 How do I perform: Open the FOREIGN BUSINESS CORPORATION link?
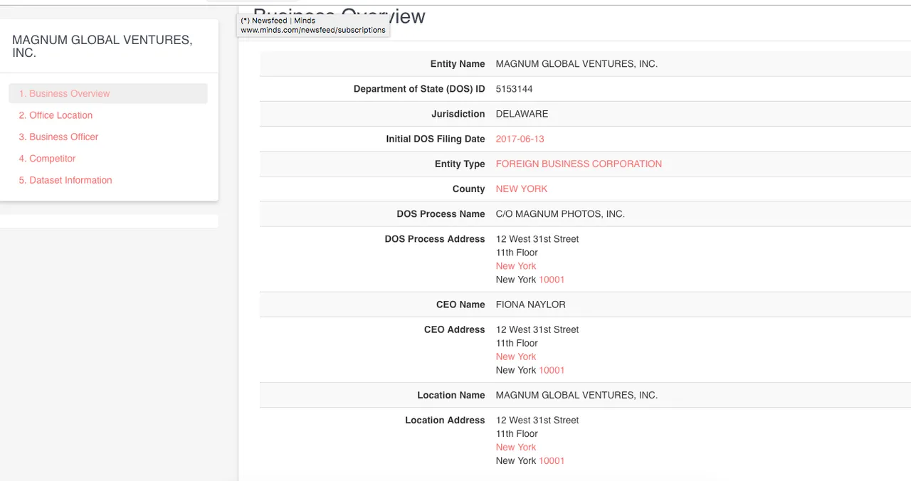(579, 164)
